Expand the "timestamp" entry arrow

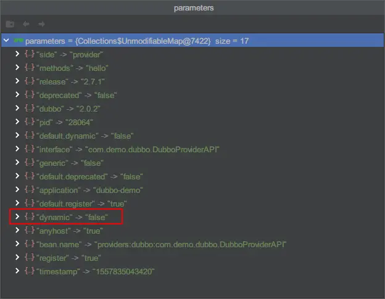(x=17, y=271)
